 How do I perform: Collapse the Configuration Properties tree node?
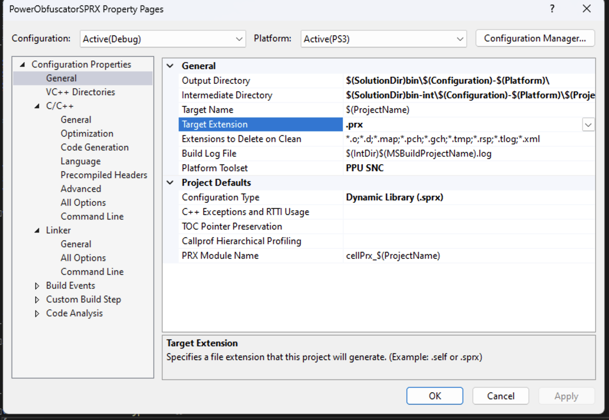click(x=22, y=64)
